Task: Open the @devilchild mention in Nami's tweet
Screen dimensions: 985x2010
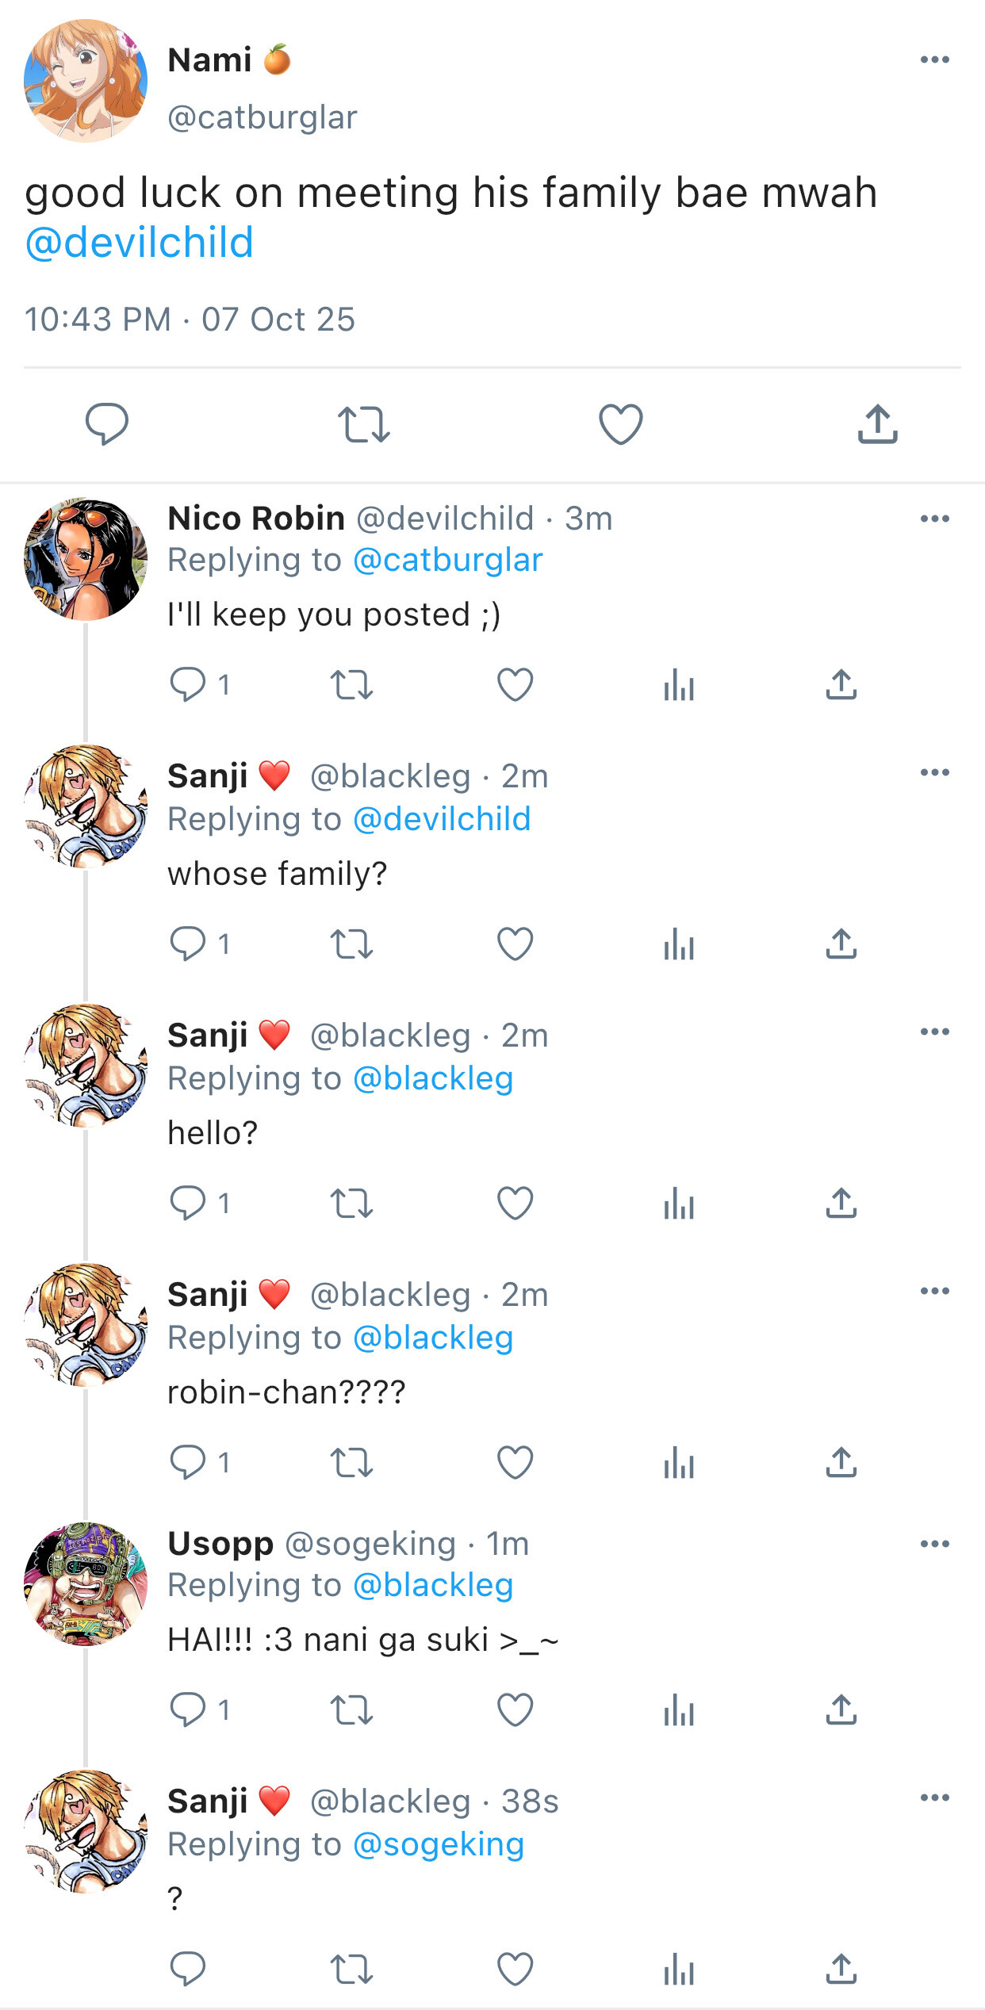Action: [x=140, y=243]
